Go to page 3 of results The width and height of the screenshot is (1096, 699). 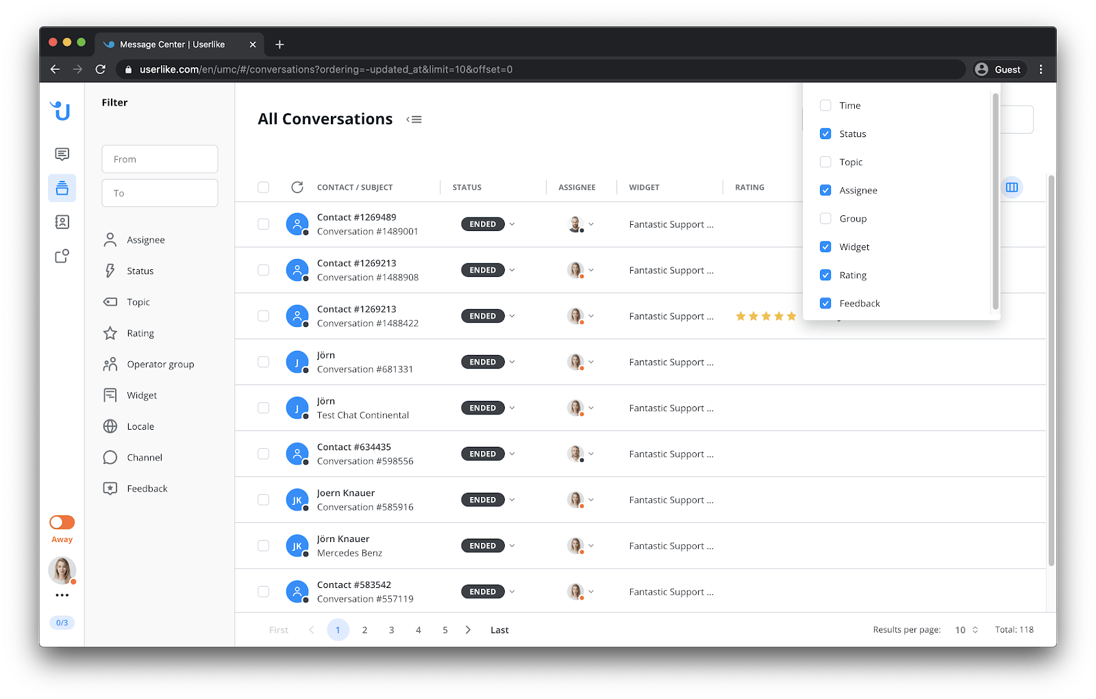pos(391,630)
